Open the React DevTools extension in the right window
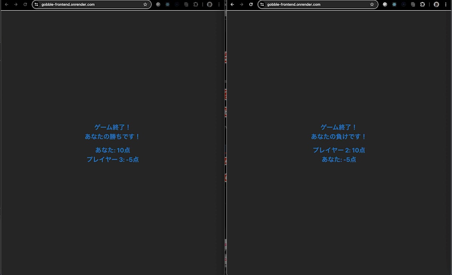Viewport: 452px width, 275px height. (394, 5)
